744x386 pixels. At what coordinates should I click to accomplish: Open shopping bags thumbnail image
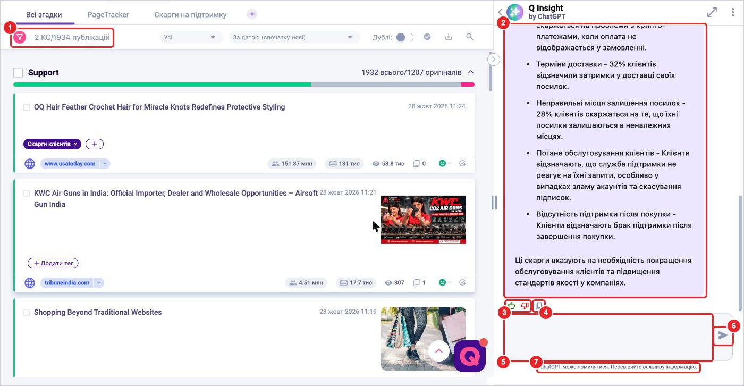point(424,338)
